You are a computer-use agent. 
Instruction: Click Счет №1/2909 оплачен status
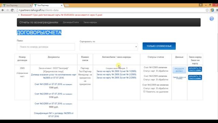point(155,68)
